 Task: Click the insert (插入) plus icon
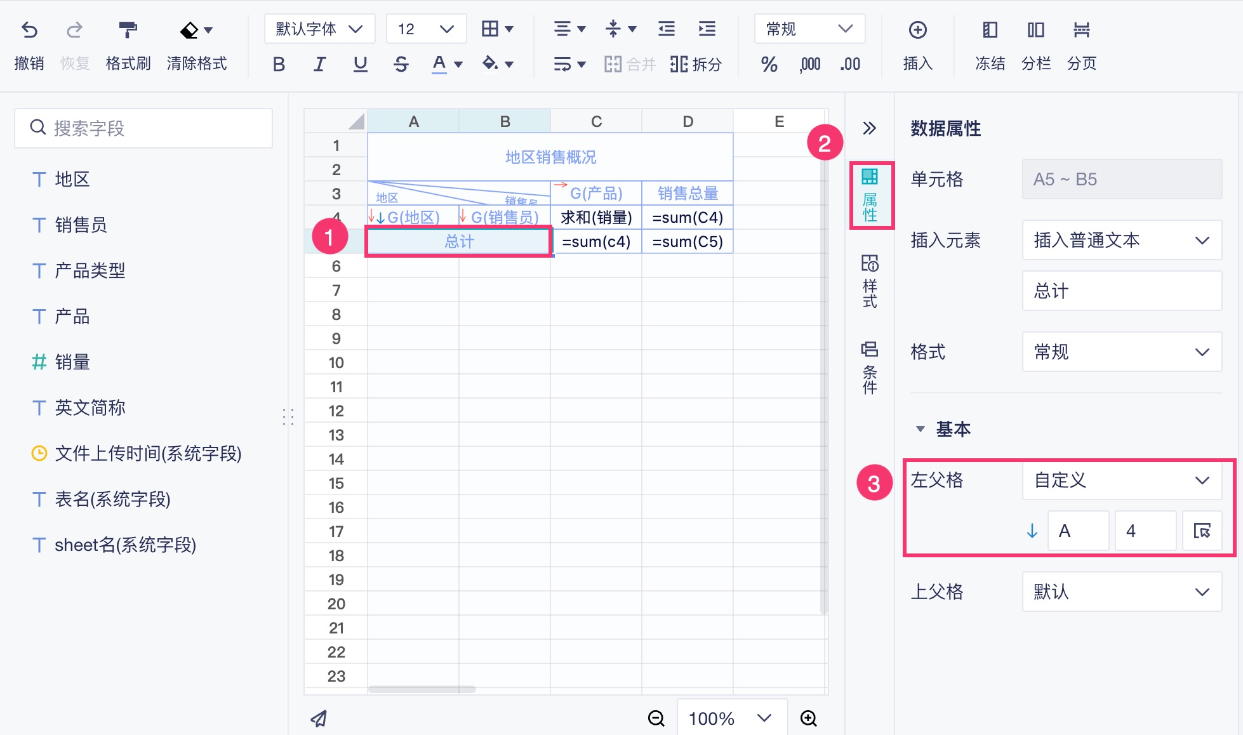(917, 30)
